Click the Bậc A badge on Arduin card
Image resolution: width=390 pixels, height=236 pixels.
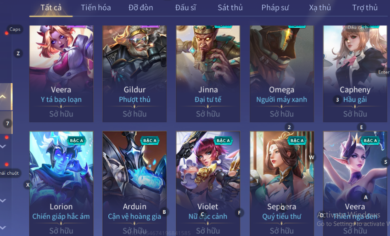(150, 141)
